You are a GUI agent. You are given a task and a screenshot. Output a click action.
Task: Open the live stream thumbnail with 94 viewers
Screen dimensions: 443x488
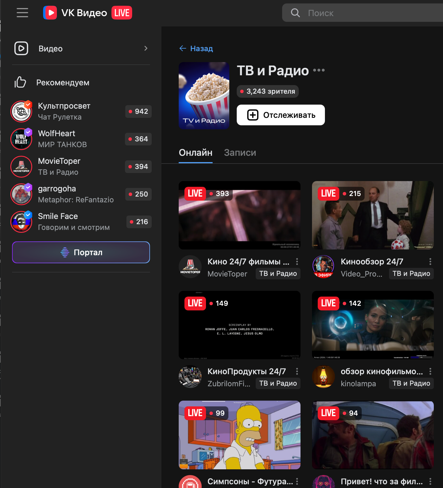[373, 435]
